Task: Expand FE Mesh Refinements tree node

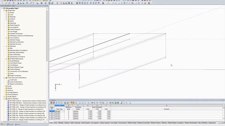Action: (6, 59)
